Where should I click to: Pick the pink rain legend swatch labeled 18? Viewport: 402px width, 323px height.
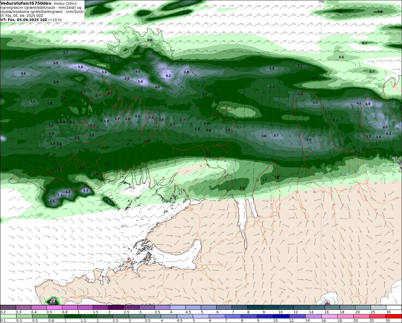click(x=345, y=316)
